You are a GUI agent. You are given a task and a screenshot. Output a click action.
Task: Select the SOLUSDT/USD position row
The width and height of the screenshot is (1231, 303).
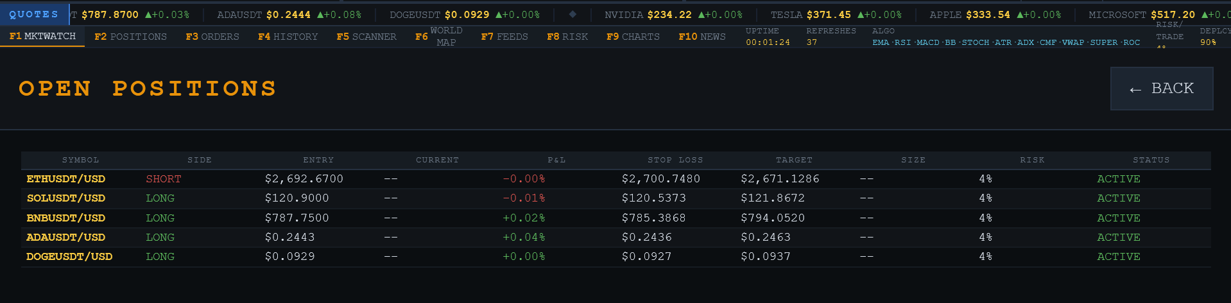616,198
